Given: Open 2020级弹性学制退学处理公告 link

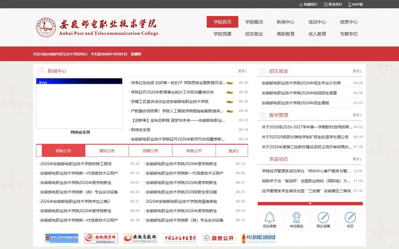Looking at the screenshot, I should (305, 137).
